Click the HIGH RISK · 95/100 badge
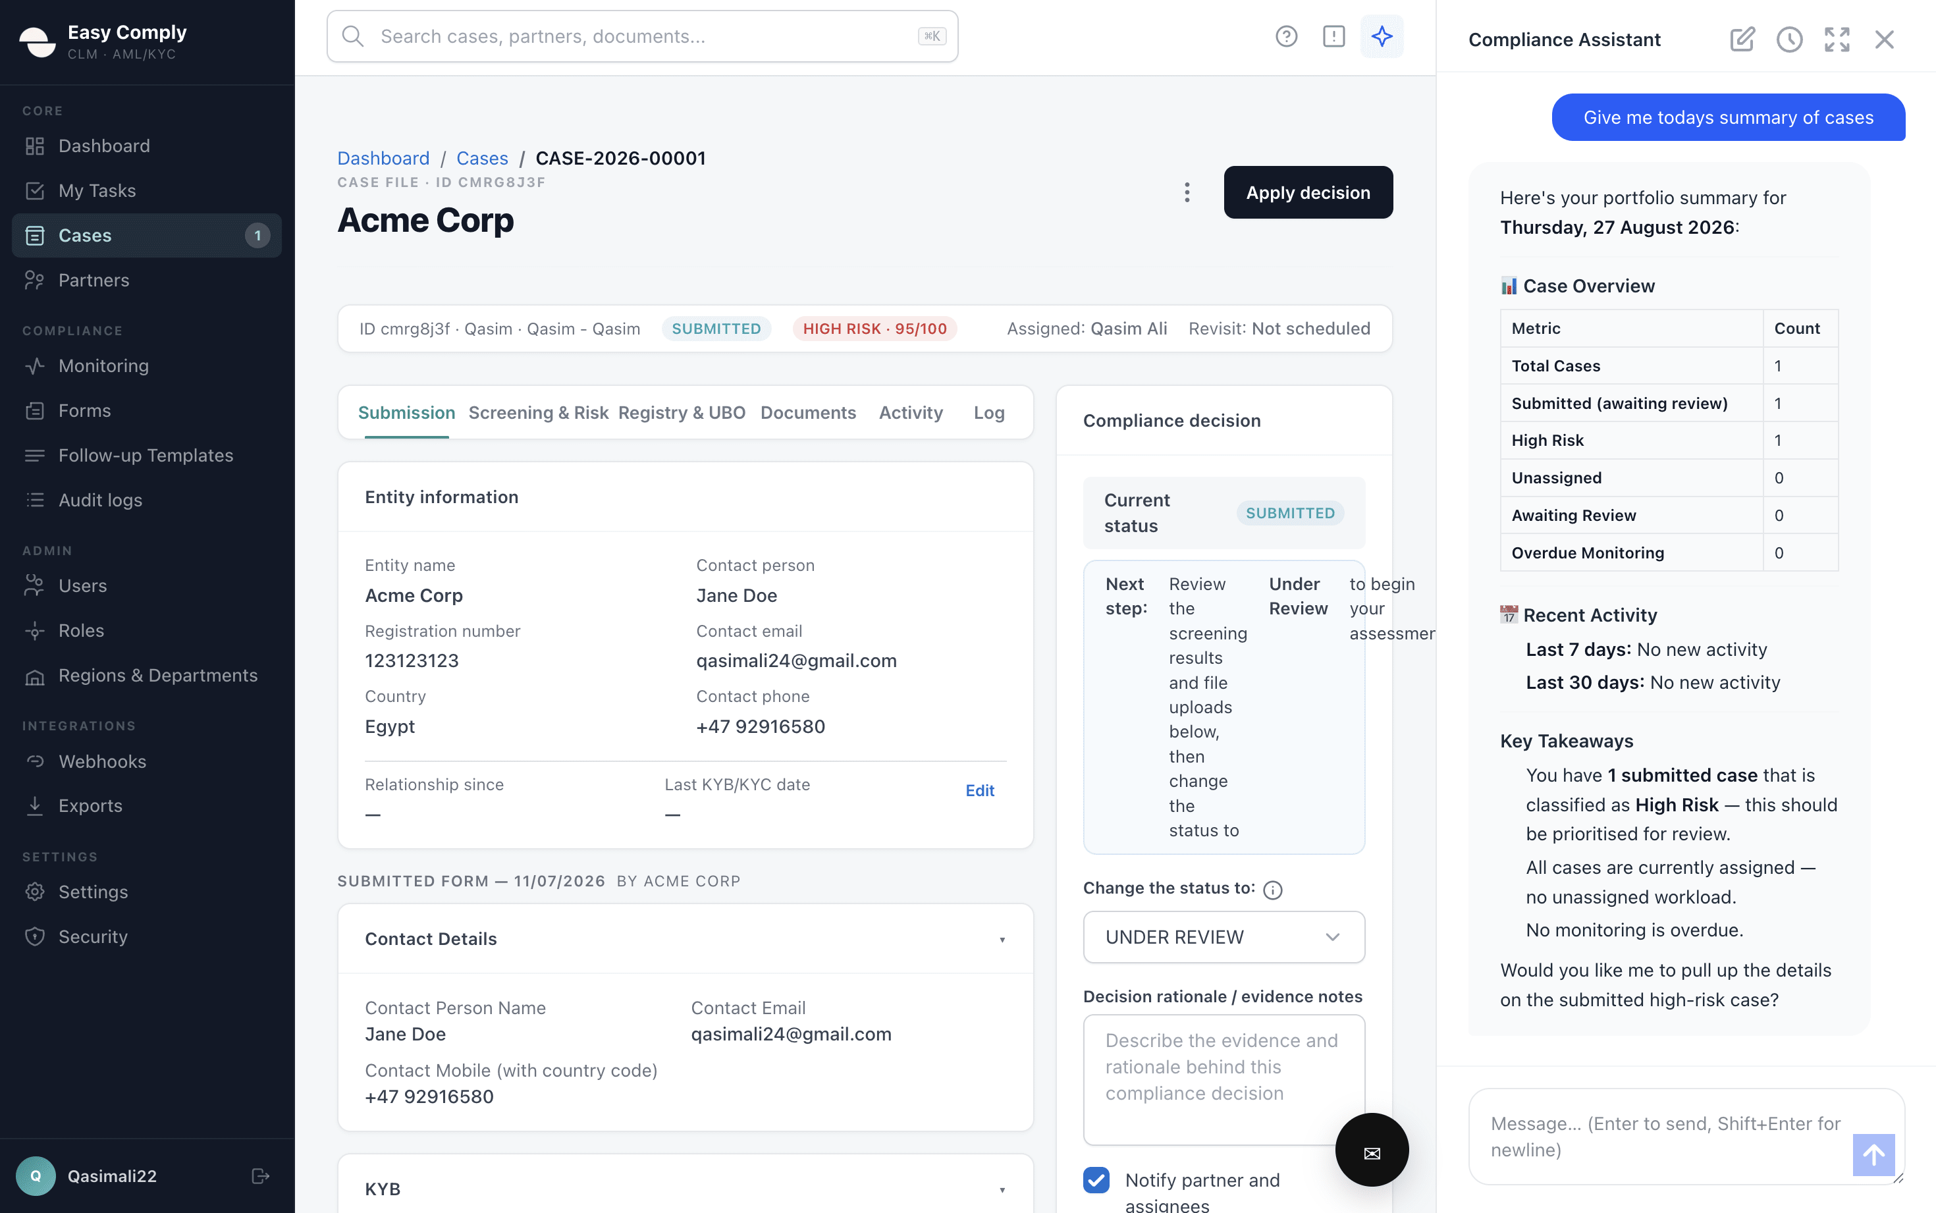Viewport: 1936px width, 1213px height. [x=874, y=329]
